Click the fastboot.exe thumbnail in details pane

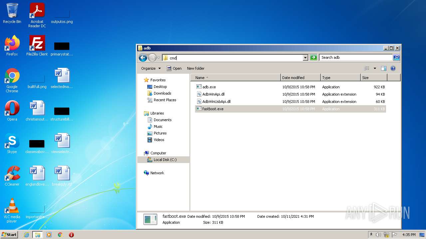(x=150, y=219)
